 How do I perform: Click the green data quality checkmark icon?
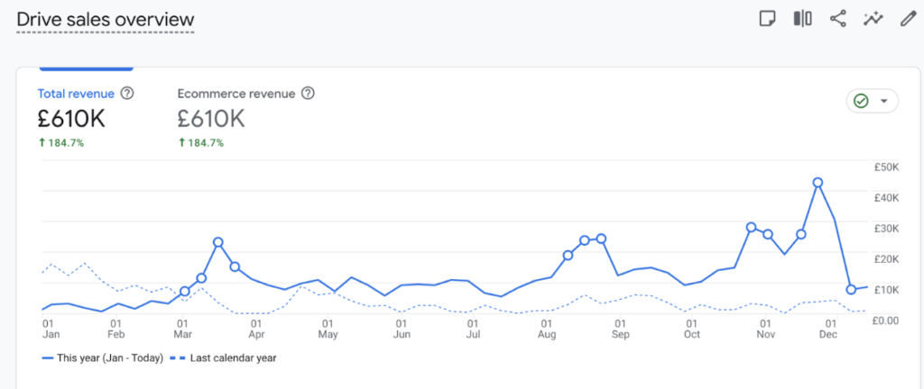(x=861, y=101)
